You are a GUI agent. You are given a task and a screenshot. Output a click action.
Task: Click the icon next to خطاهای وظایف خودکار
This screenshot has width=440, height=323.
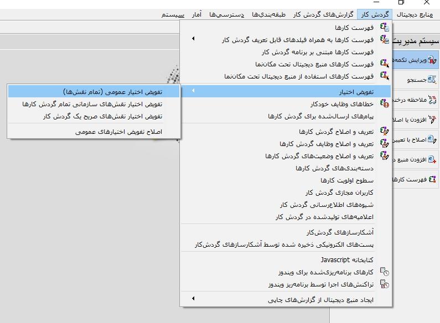click(x=384, y=104)
